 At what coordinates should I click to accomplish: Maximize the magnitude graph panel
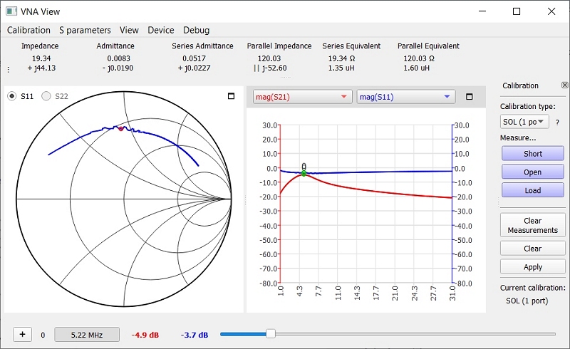coord(469,96)
